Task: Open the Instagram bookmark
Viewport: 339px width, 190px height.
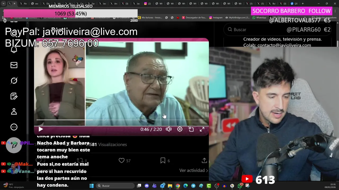Action: coord(216,18)
